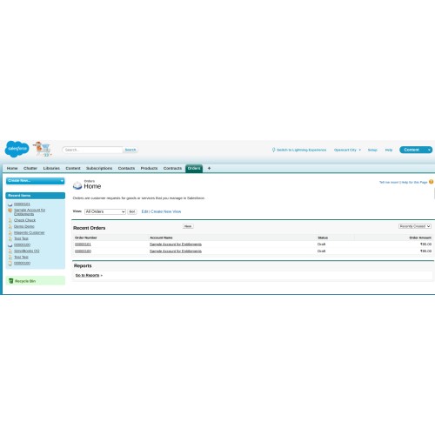This screenshot has width=435, height=435.
Task: Click the Lightning Experience bulb icon
Action: coord(273,150)
